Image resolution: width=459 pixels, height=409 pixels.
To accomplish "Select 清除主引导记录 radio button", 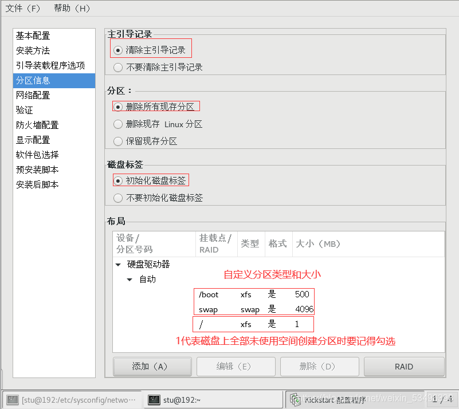I will coord(118,50).
